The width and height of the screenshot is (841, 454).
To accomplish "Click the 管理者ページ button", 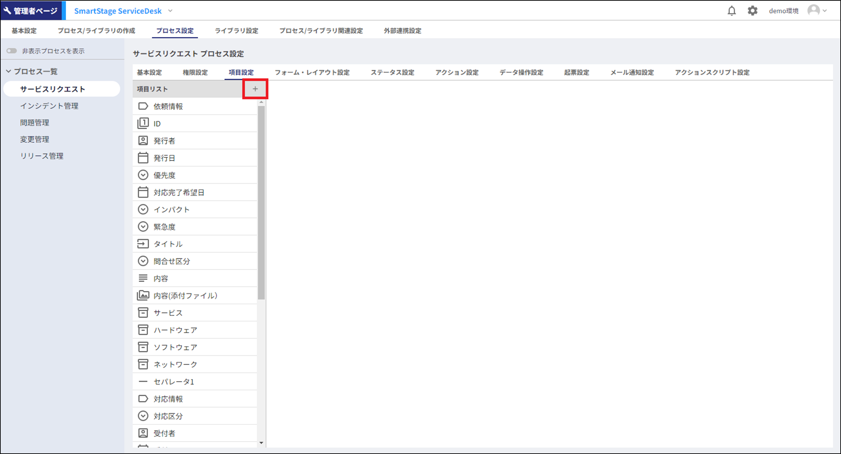I will [x=31, y=11].
